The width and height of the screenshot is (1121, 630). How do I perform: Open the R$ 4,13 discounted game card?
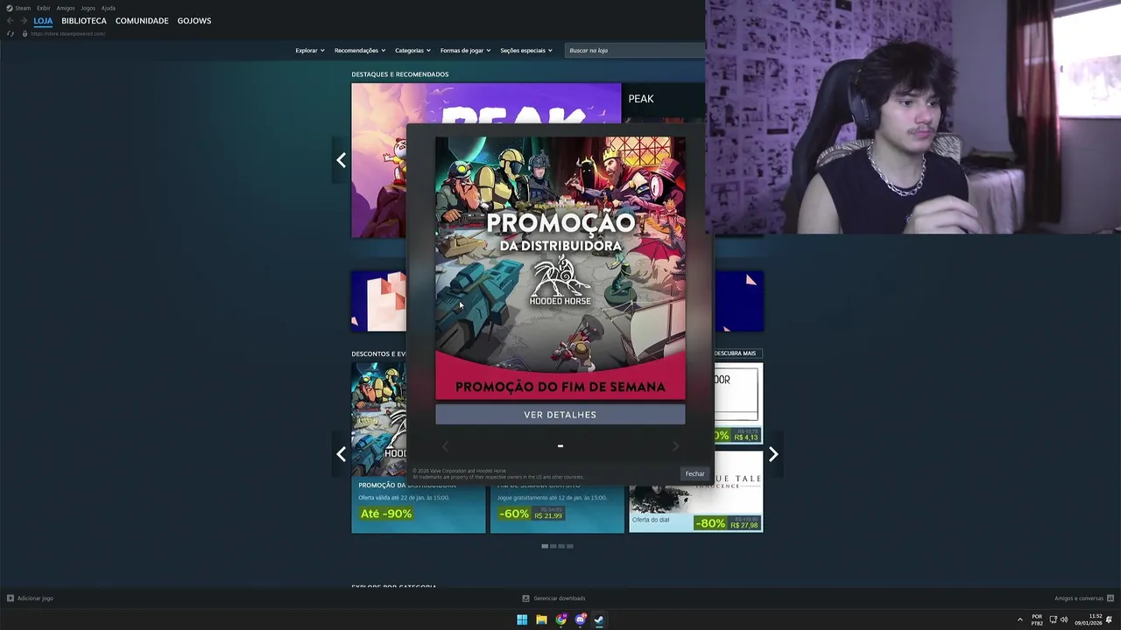pos(738,403)
